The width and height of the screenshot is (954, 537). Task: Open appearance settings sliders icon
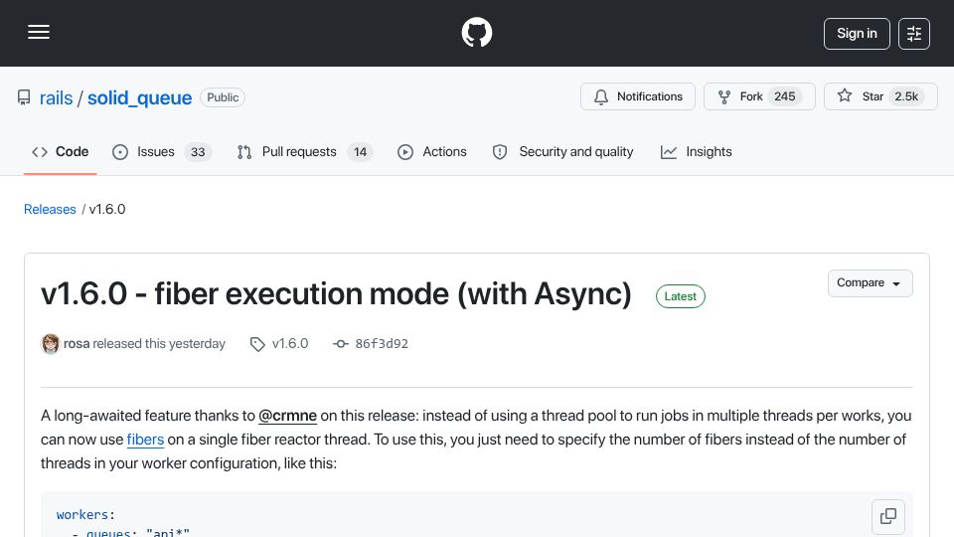914,34
